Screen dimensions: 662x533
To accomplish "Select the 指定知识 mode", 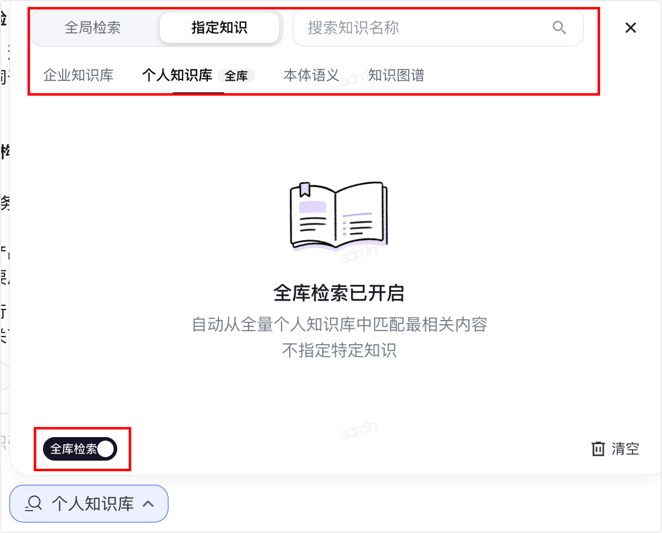I will coord(219,28).
